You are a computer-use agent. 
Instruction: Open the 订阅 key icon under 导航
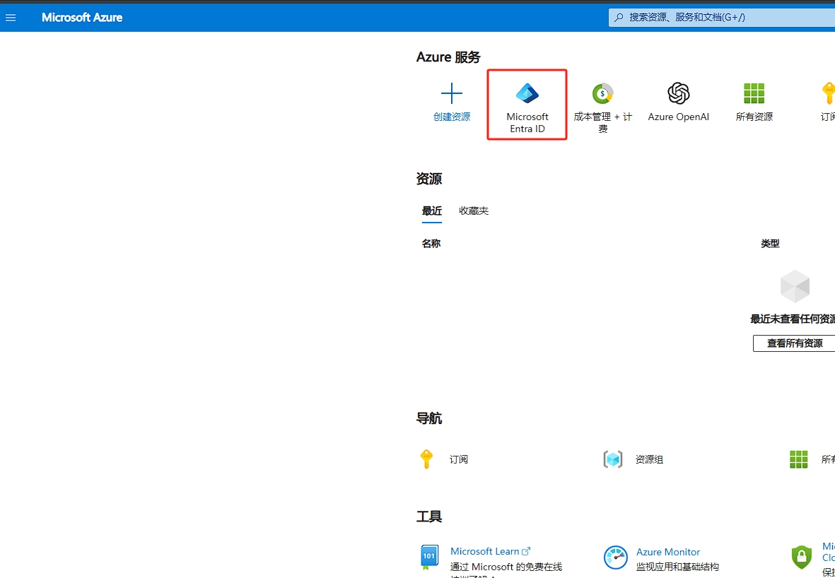pos(426,459)
